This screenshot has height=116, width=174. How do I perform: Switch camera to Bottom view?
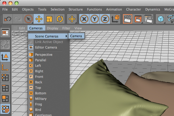[x=49, y=93]
